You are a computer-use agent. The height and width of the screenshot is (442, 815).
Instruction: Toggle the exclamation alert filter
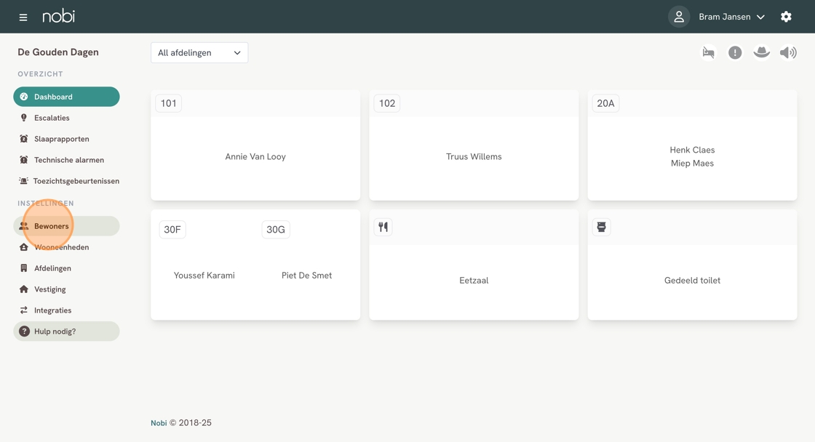coord(735,52)
